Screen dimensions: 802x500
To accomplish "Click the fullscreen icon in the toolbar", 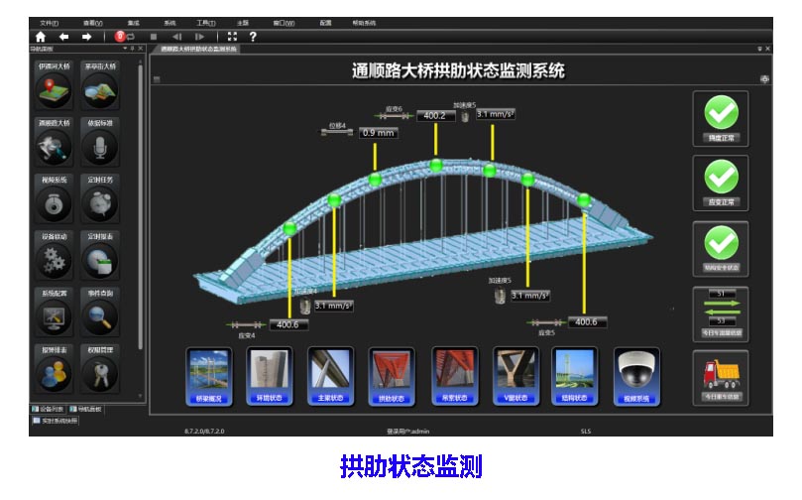I will click(232, 37).
